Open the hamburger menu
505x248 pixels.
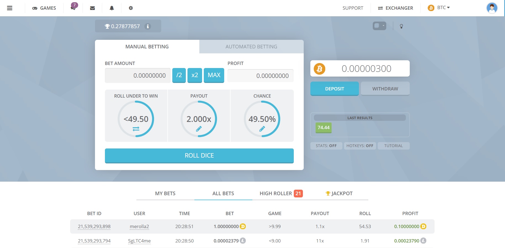point(10,8)
